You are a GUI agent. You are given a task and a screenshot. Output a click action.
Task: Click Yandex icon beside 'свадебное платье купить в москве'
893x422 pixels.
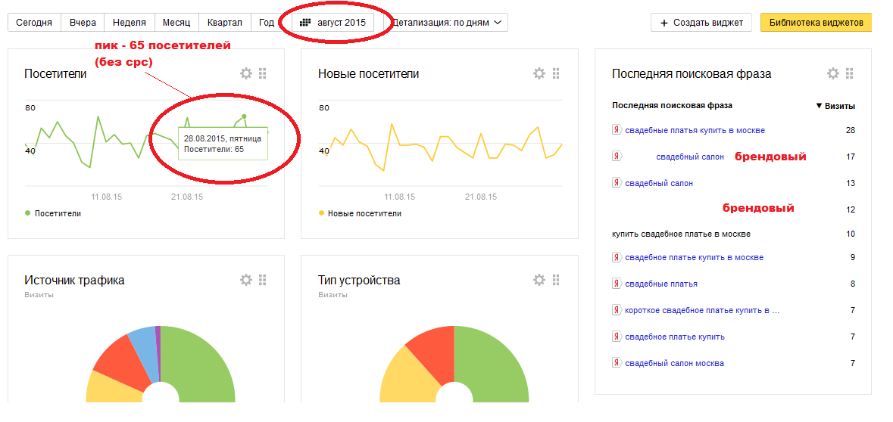(617, 258)
